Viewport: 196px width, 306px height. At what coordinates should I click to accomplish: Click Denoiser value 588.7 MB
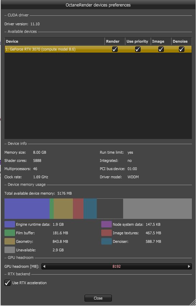point(153,241)
